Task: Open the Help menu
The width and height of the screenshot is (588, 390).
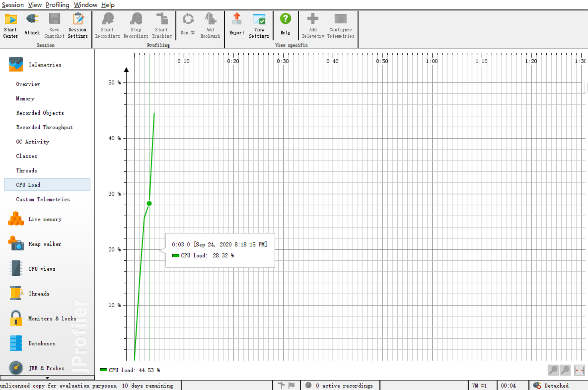Action: click(108, 5)
